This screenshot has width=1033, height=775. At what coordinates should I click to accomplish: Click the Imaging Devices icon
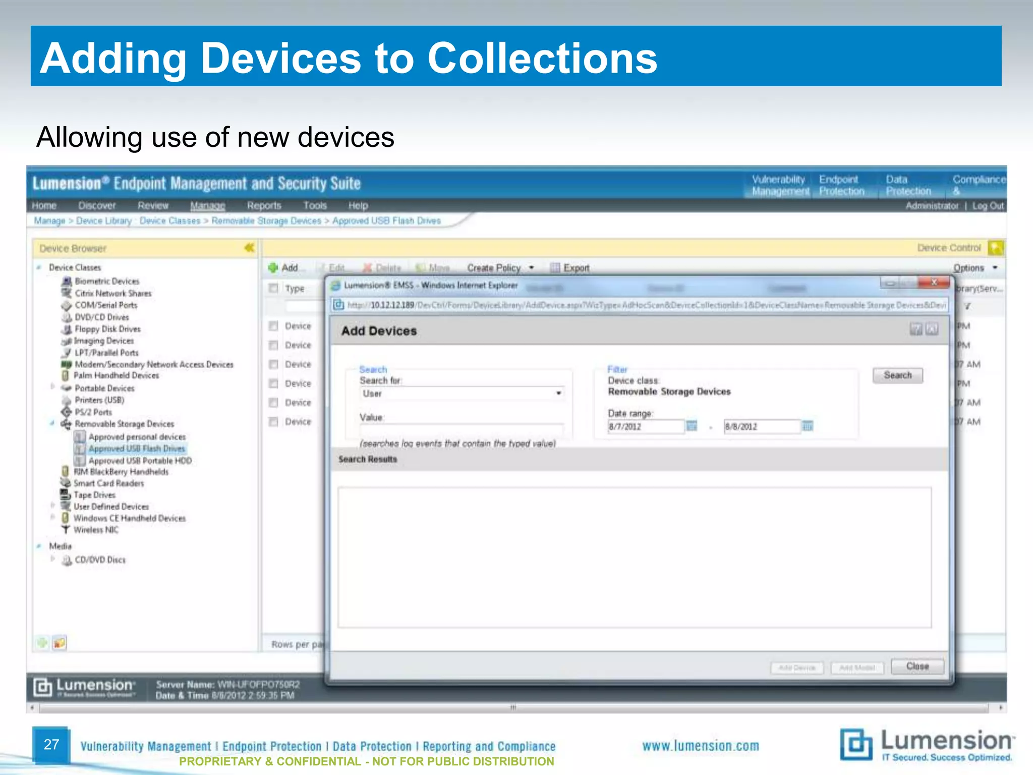(x=66, y=341)
